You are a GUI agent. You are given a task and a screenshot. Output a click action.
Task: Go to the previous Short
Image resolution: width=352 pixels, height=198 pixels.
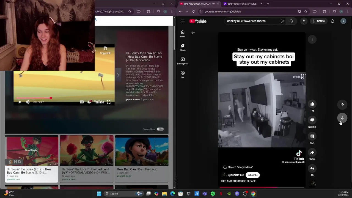point(342,105)
